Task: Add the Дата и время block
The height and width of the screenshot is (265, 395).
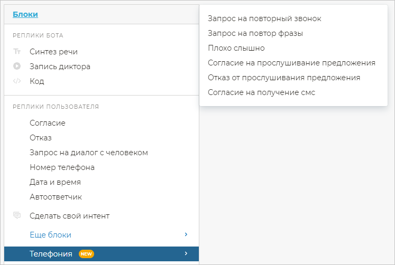Action: [x=55, y=182]
